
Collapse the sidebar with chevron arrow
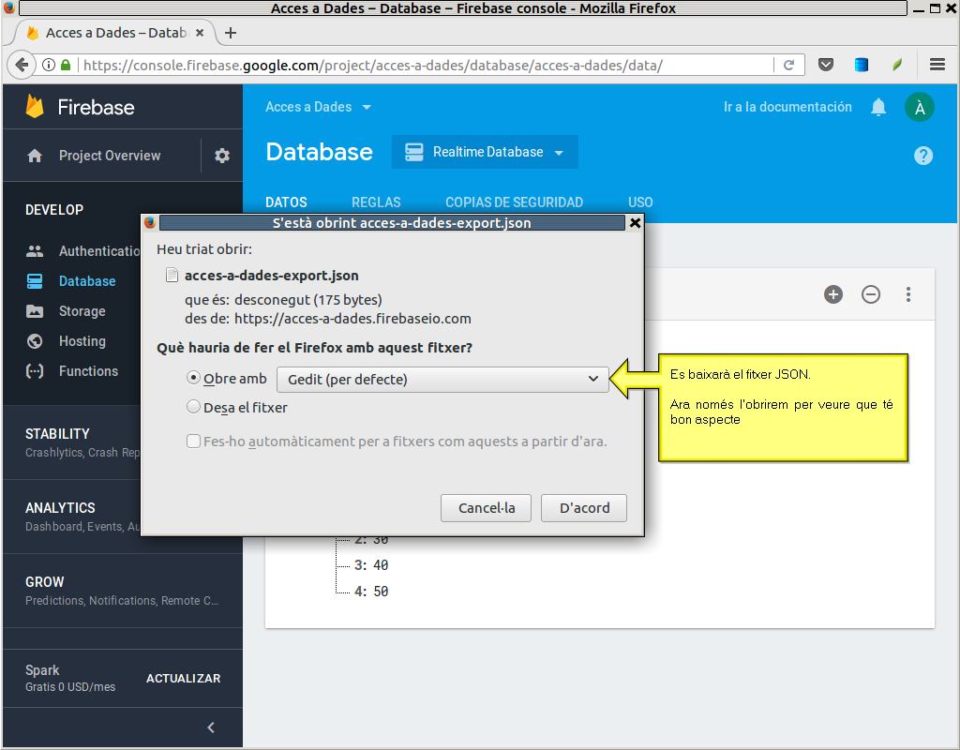point(211,727)
